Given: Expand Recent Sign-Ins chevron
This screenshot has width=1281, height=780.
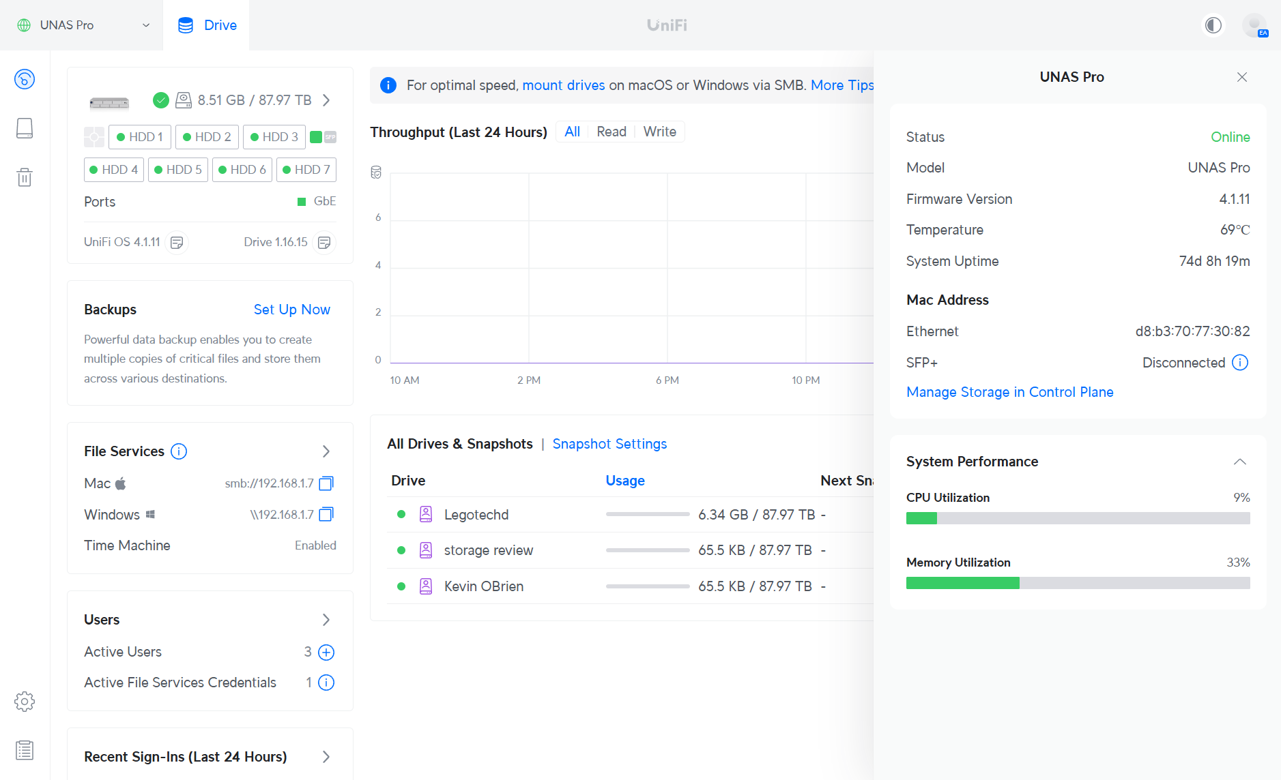Looking at the screenshot, I should [x=326, y=757].
